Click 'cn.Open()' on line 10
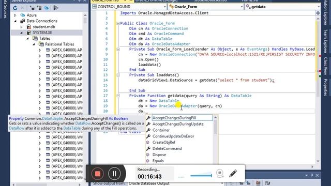Screen dimensions: 331x186 (148, 59)
